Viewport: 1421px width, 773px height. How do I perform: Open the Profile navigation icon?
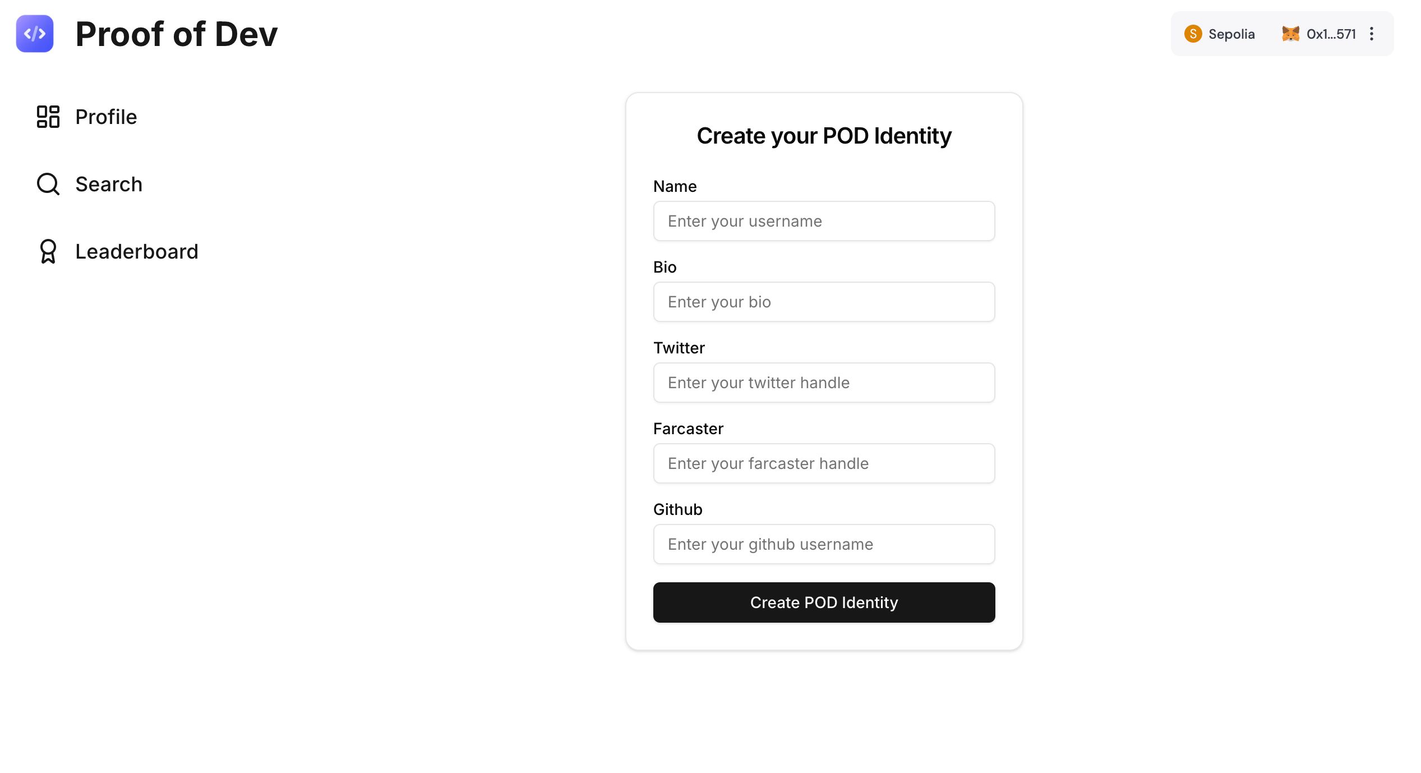pyautogui.click(x=48, y=116)
